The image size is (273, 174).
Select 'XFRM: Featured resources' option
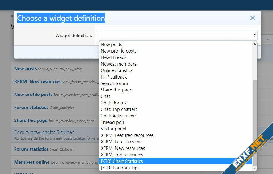(127, 135)
